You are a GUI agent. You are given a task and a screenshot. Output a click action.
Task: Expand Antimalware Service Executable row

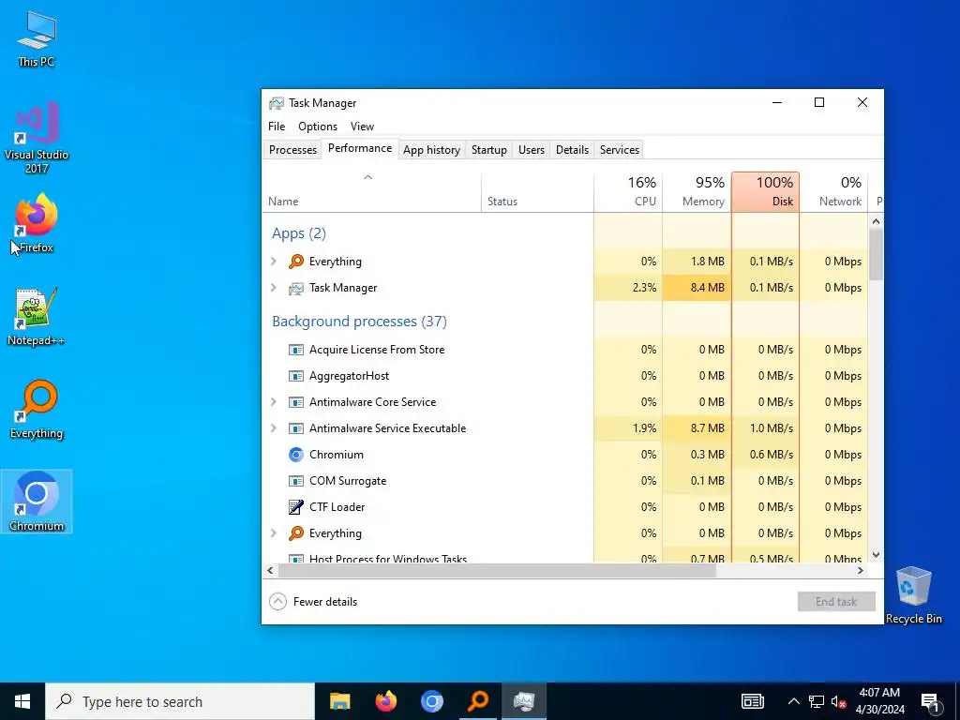(x=274, y=428)
